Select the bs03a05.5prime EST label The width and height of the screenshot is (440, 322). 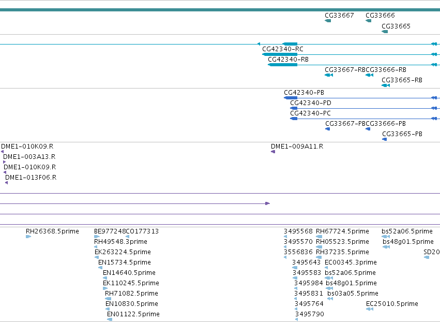click(x=353, y=294)
